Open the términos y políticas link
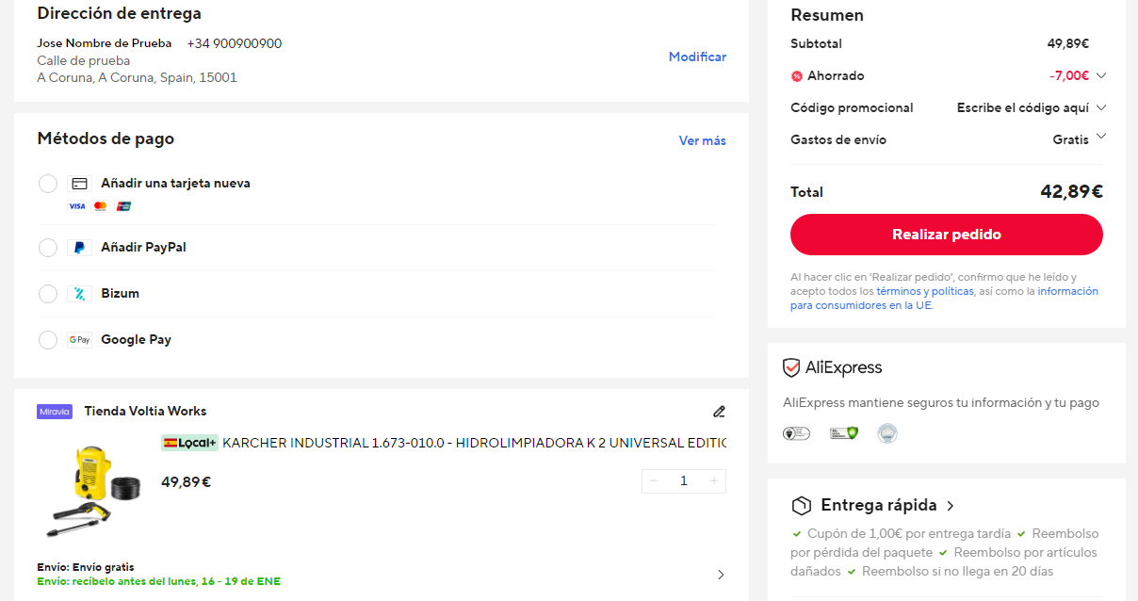 coord(925,292)
